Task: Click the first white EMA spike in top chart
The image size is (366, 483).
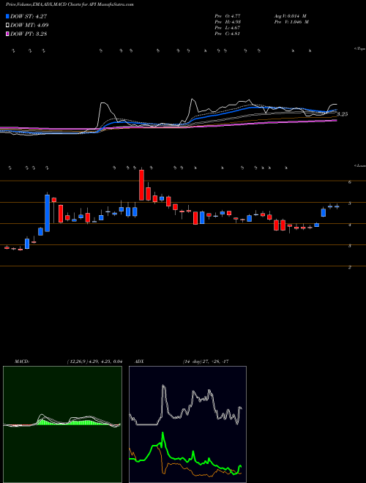Action: point(104,104)
